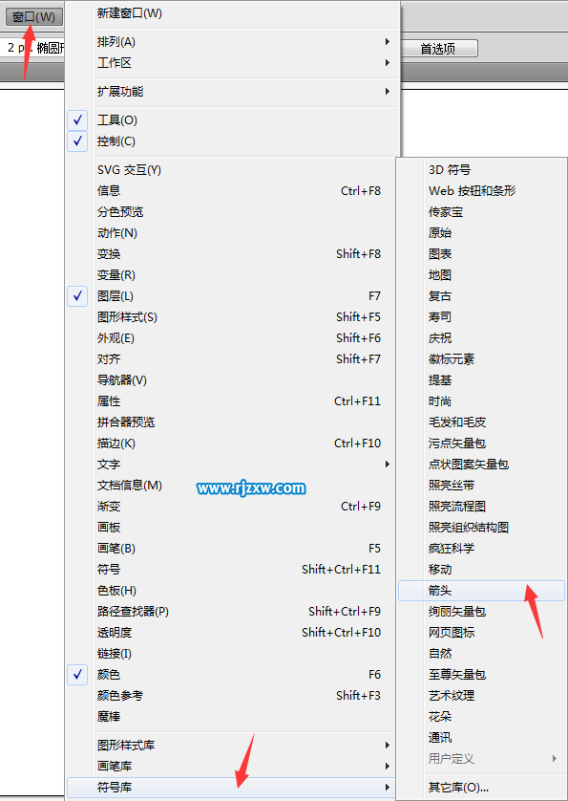Image resolution: width=568 pixels, height=801 pixels.
Task: Open 其它库(O)... dialog
Action: point(481,788)
